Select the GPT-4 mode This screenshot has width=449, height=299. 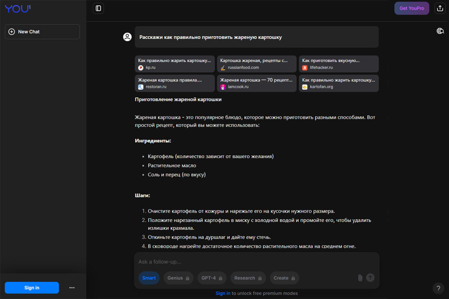pos(212,278)
